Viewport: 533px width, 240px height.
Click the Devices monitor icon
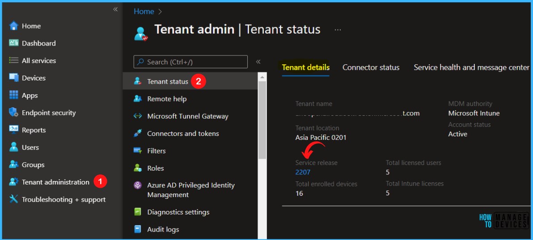click(13, 78)
